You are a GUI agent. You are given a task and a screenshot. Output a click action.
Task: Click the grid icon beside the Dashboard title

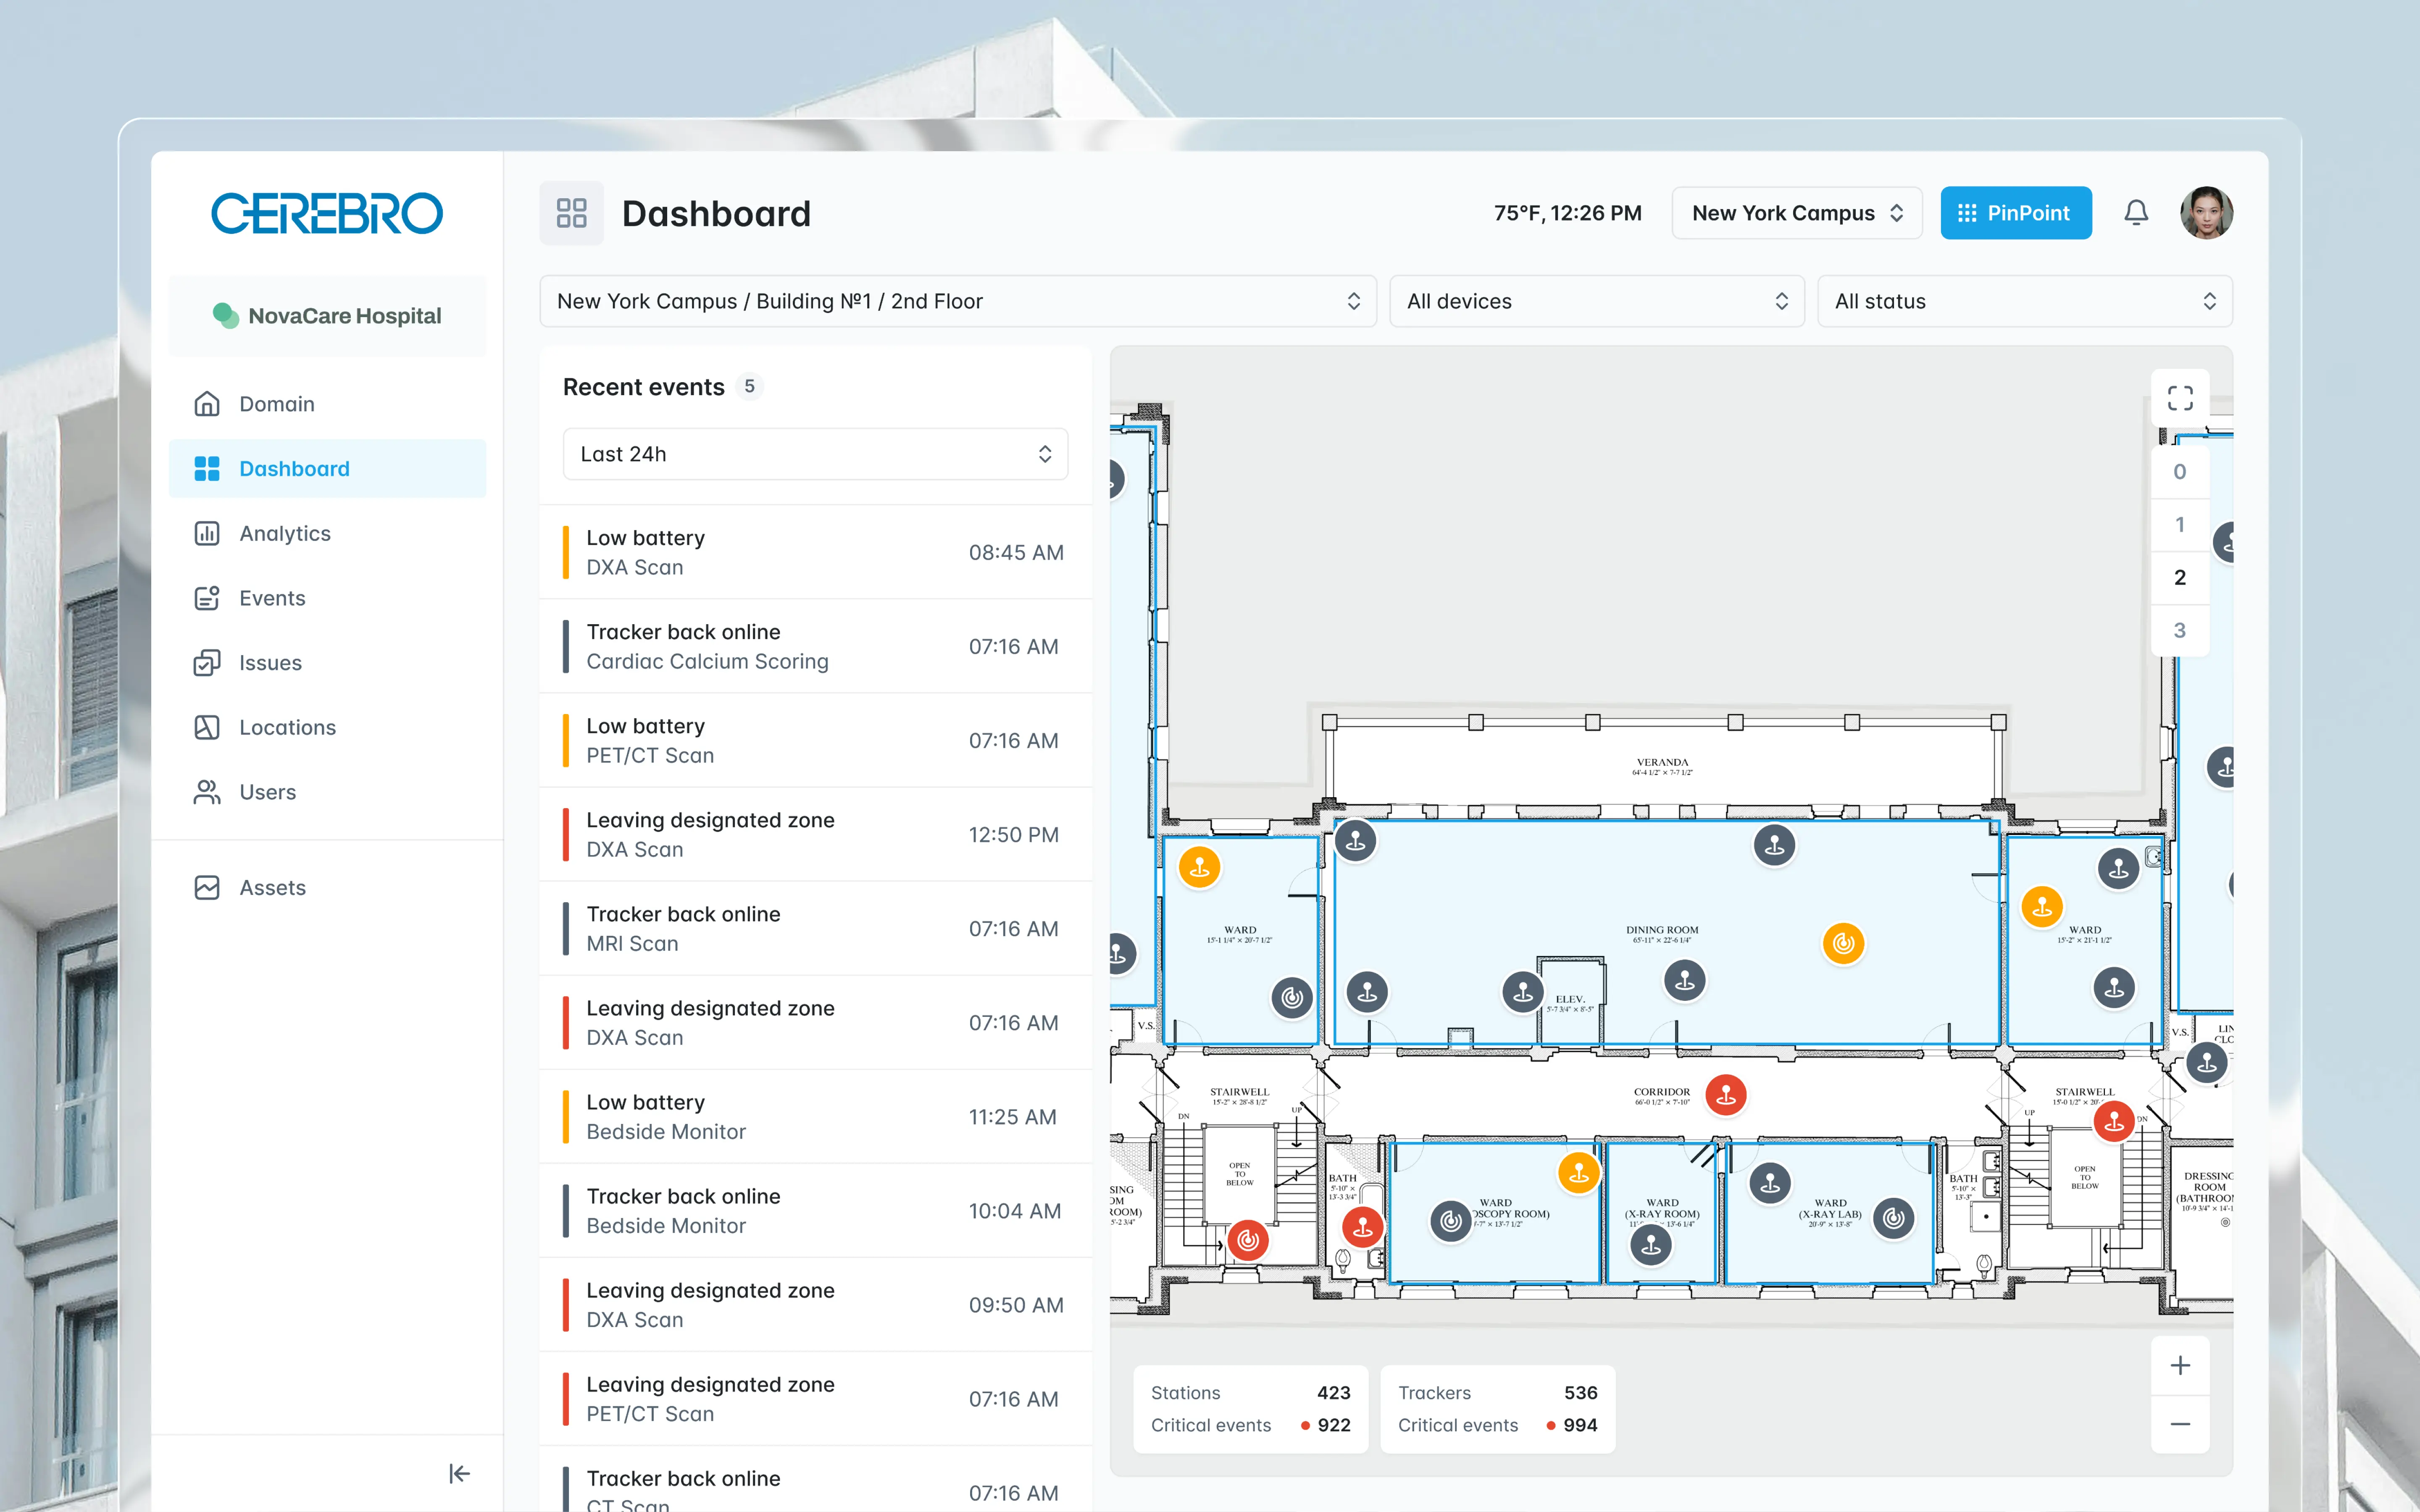(x=571, y=213)
